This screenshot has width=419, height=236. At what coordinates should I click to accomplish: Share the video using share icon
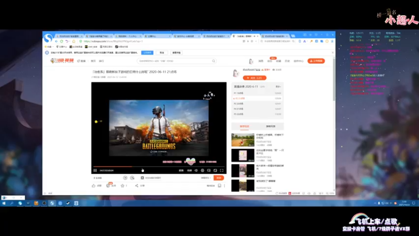coord(137,186)
